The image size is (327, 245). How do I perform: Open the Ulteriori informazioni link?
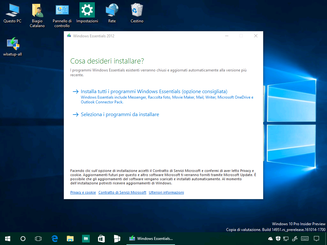point(166,192)
